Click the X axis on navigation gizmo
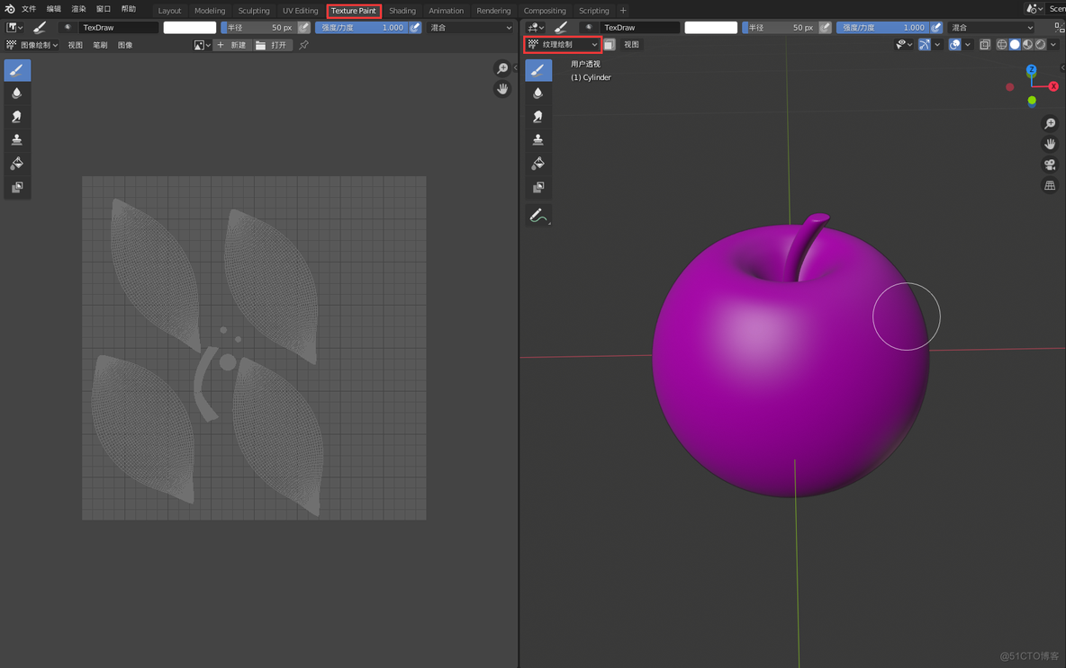 pos(1053,86)
